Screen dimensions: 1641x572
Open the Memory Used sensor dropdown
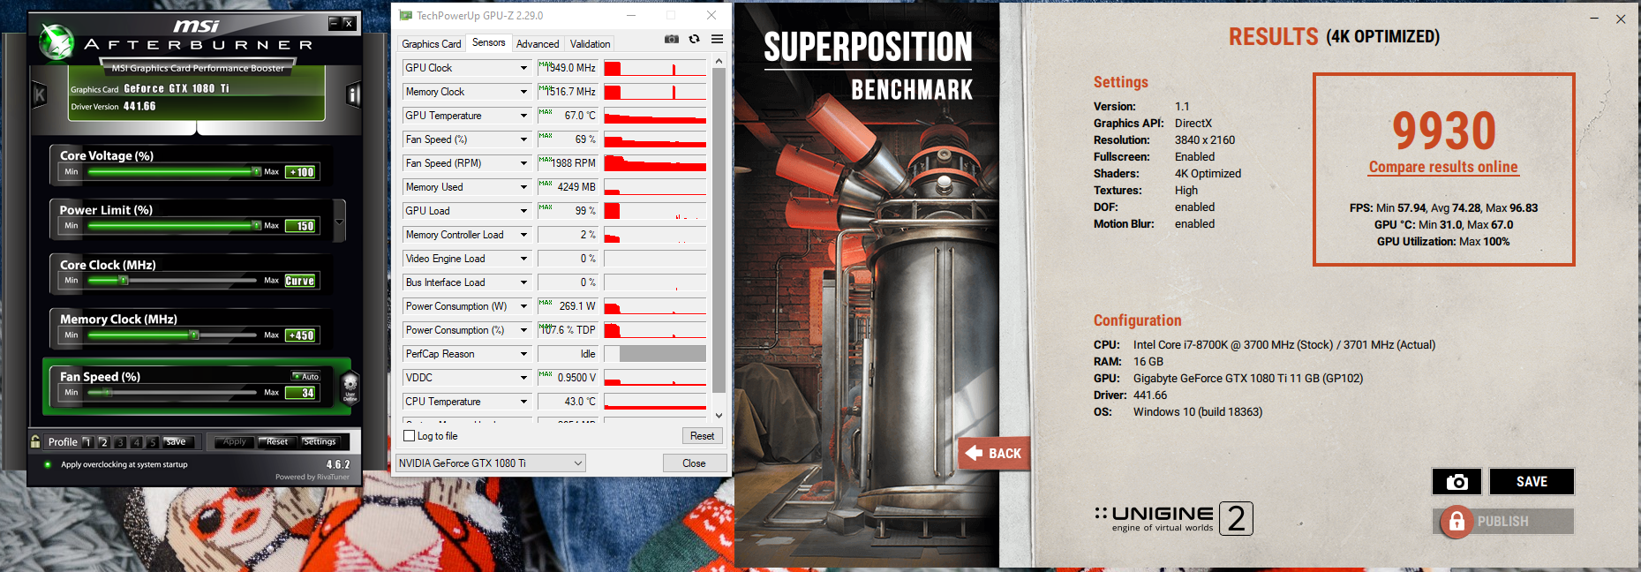point(523,187)
